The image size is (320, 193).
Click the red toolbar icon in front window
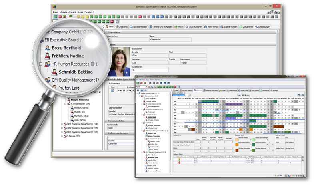click(x=141, y=83)
